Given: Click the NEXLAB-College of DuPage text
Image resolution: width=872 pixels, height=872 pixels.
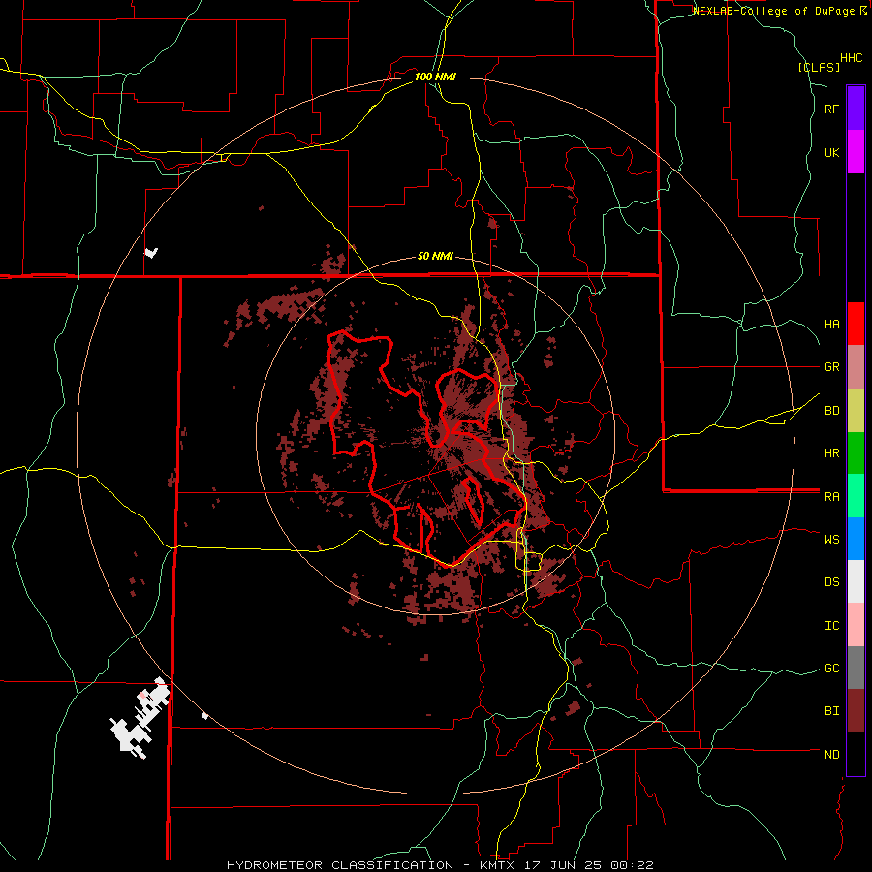Looking at the screenshot, I should click(x=774, y=11).
